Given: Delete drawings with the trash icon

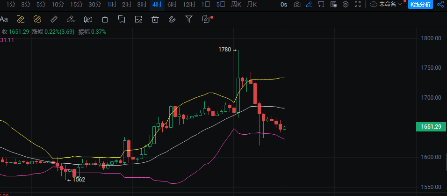Looking at the screenshot, I should pos(155,19).
